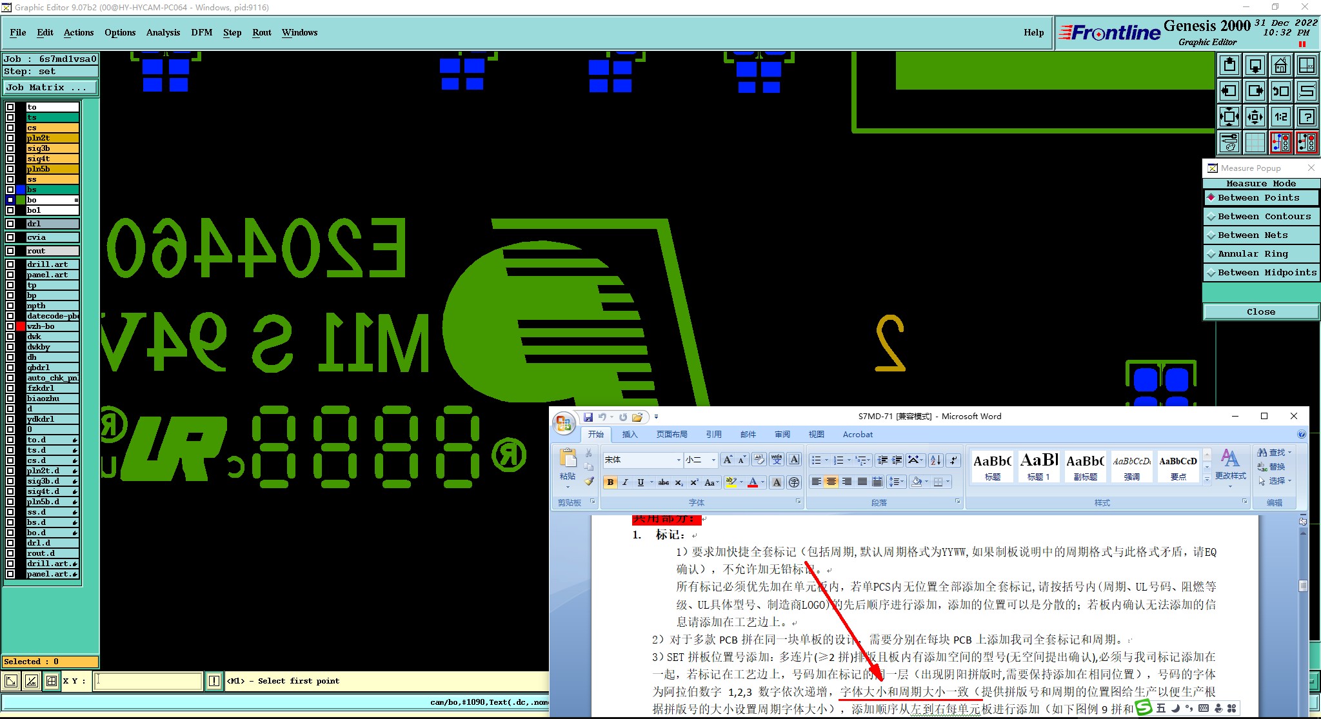The width and height of the screenshot is (1321, 719).
Task: Click the Job Matrix button
Action: [x=50, y=88]
